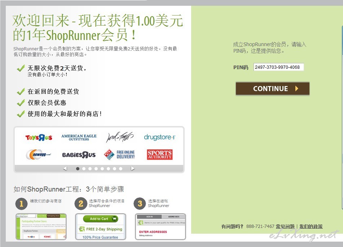Click the heading 如何ShopRunner工程：3个简单步骤
The height and width of the screenshot is (247, 343).
[x=69, y=189]
